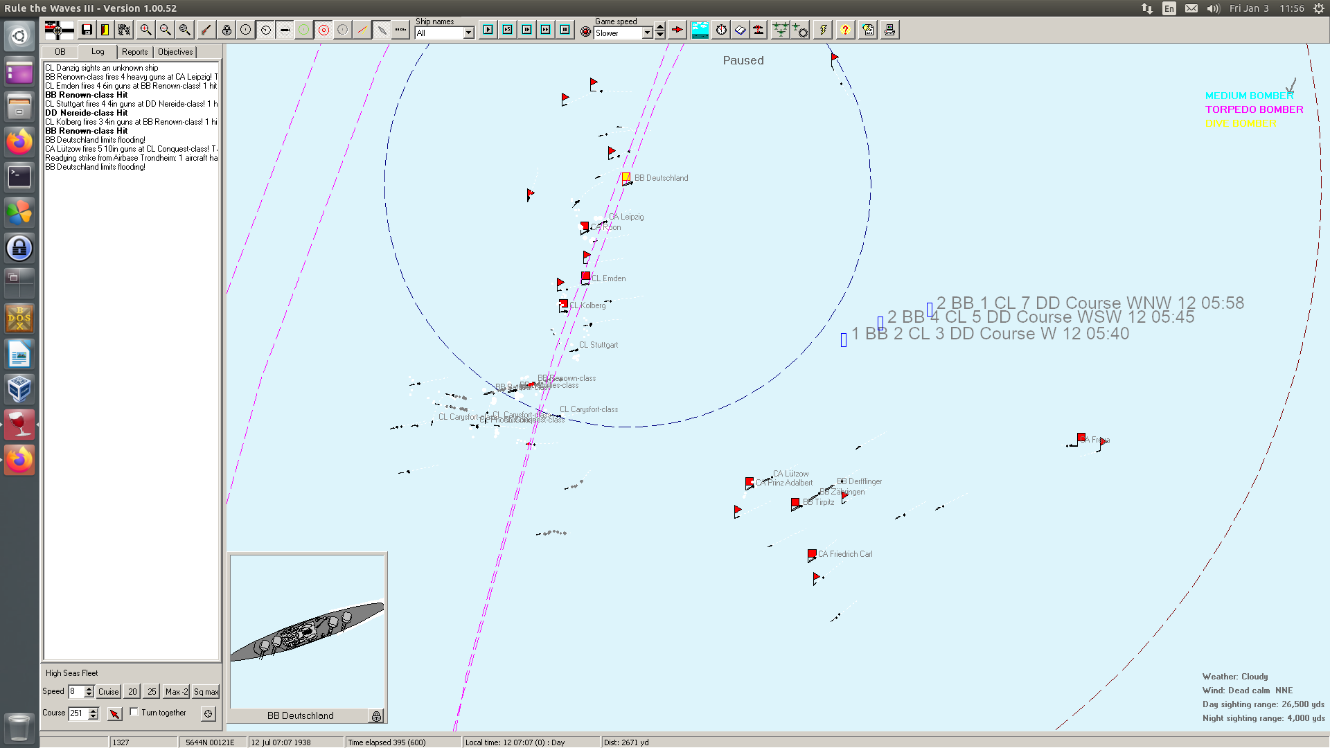Switch to the OB tab

tap(60, 52)
